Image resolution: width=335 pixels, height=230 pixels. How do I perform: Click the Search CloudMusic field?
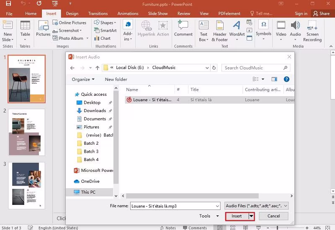pyautogui.click(x=256, y=68)
